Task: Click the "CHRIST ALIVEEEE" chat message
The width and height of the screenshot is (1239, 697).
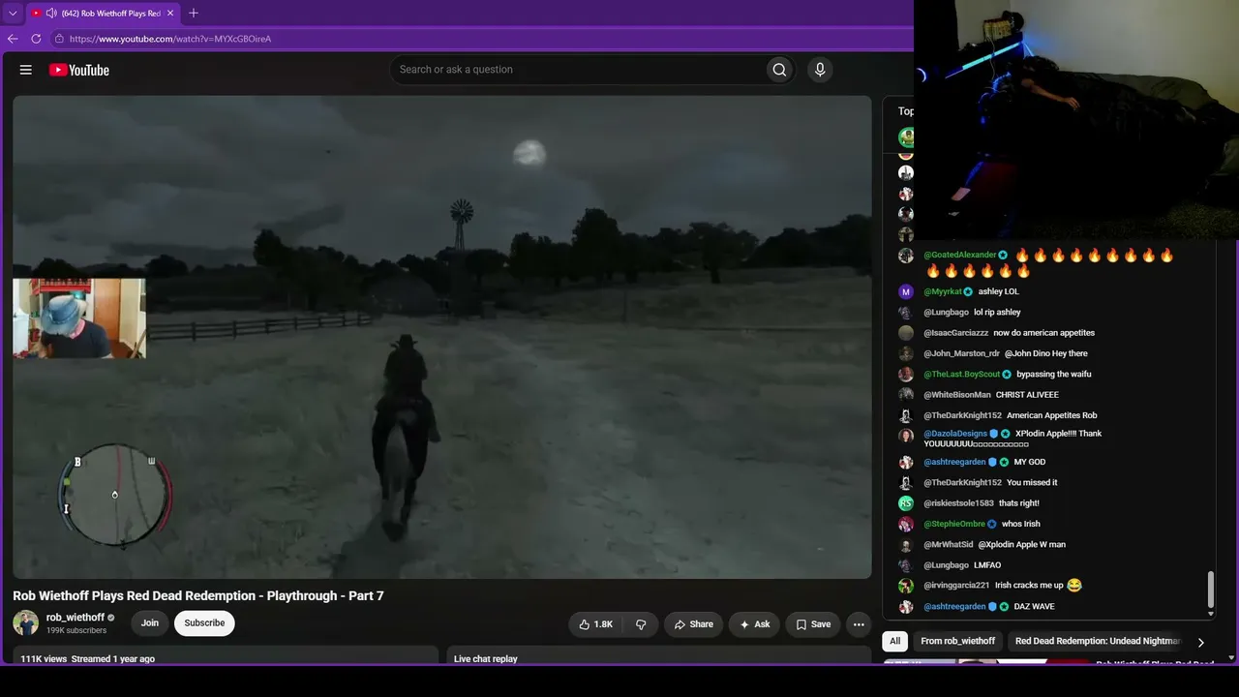Action: pyautogui.click(x=1027, y=395)
